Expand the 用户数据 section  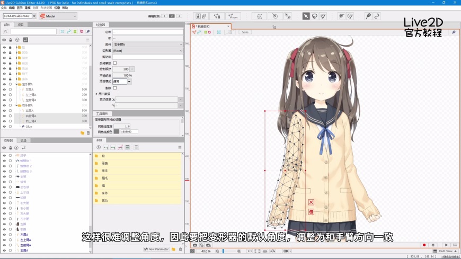click(96, 94)
